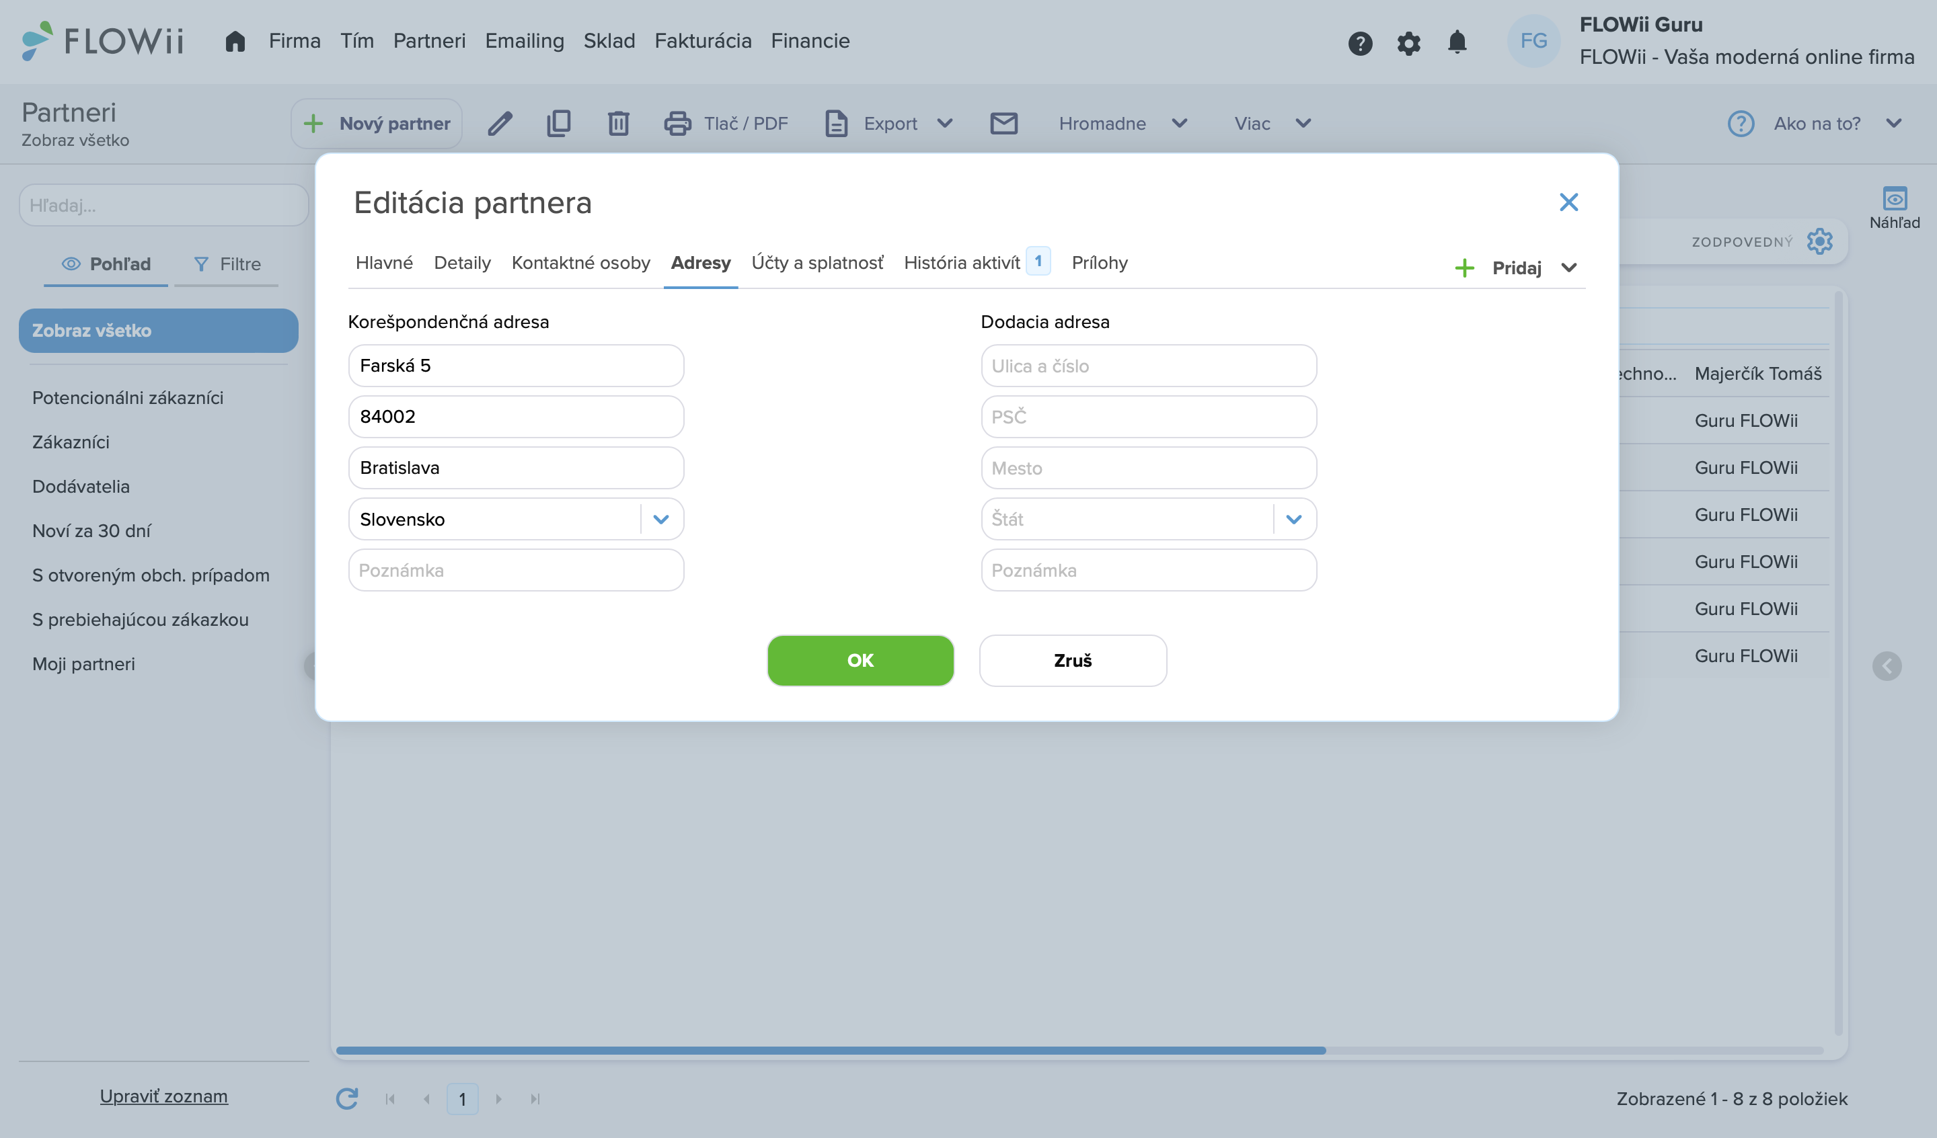Click the edit pencil icon
The image size is (1937, 1138).
[500, 123]
